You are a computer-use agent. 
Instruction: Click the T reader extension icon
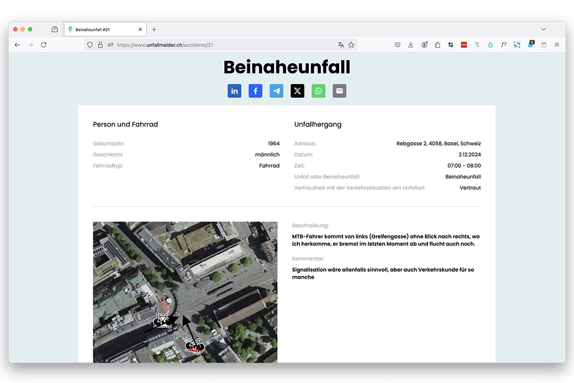point(477,45)
